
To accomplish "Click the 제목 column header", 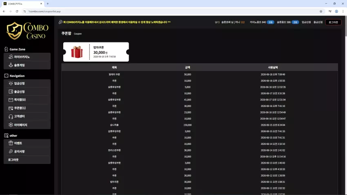I will pyautogui.click(x=114, y=67).
